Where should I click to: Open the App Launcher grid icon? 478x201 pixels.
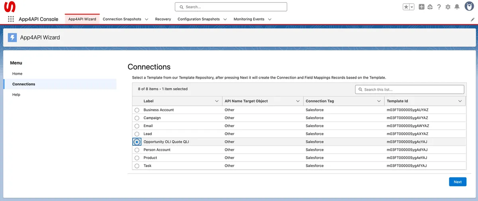[11, 19]
